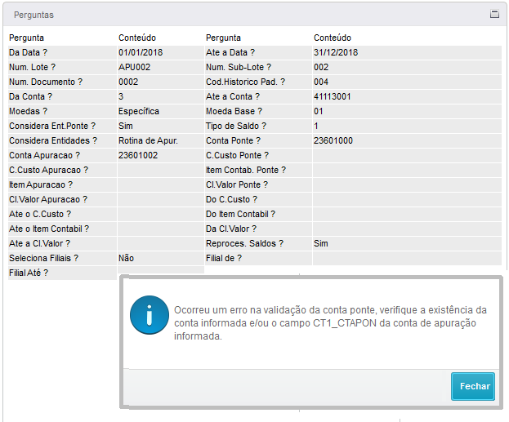Click the Num. Documento value 0002
This screenshot has width=509, height=422.
(x=128, y=82)
